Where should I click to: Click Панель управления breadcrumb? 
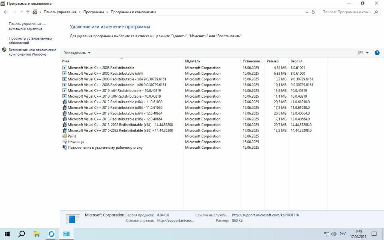click(x=60, y=12)
